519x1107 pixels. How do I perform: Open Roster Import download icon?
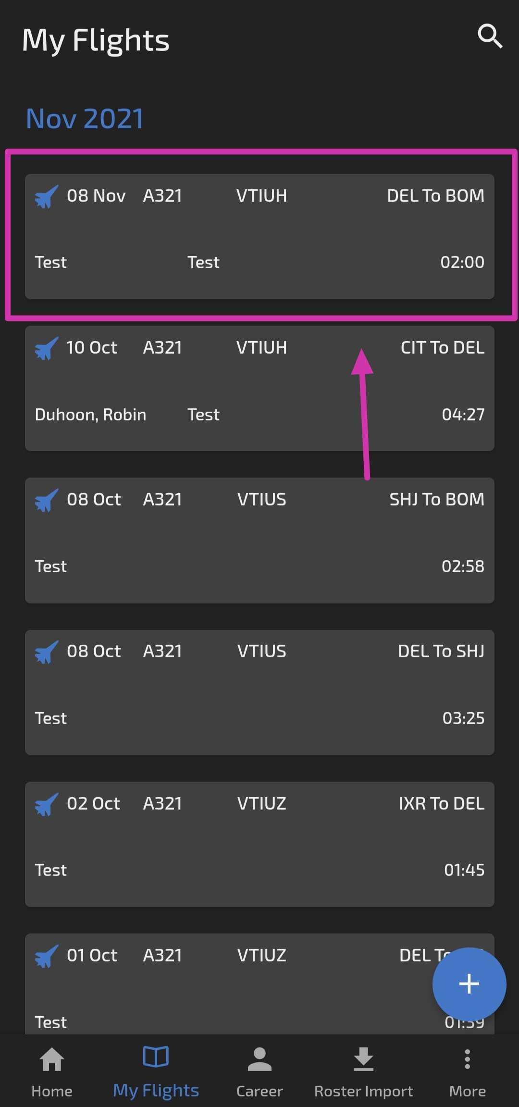coord(363,1059)
